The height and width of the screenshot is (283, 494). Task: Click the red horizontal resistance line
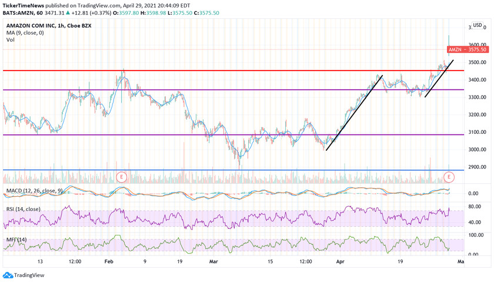pyautogui.click(x=233, y=70)
